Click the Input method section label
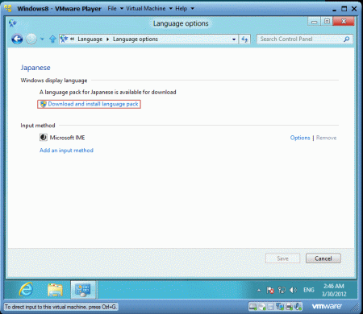363x314 pixels. point(38,126)
